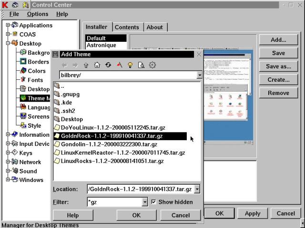Go up one directory with the up arrow

point(86,65)
